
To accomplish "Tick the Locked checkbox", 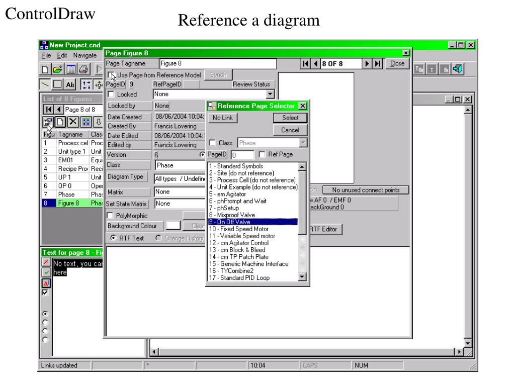I will tap(111, 94).
